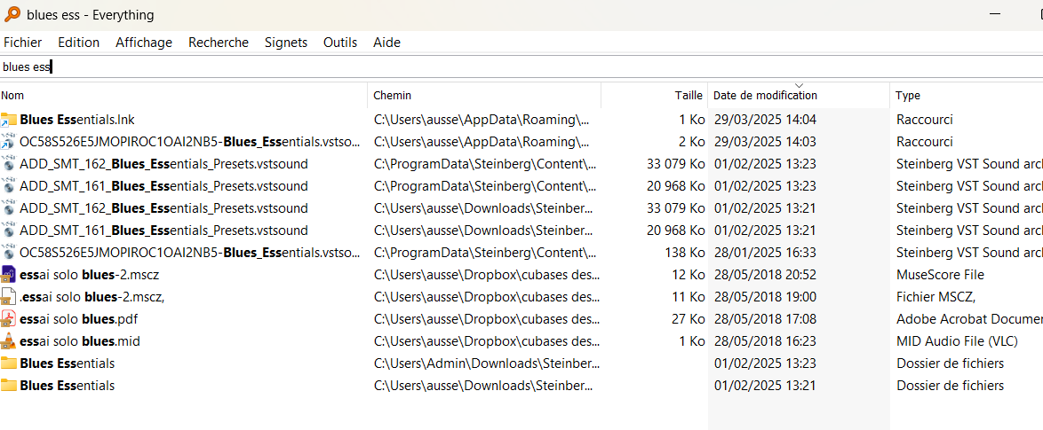Open the Aide menu
Image resolution: width=1043 pixels, height=430 pixels.
(386, 43)
